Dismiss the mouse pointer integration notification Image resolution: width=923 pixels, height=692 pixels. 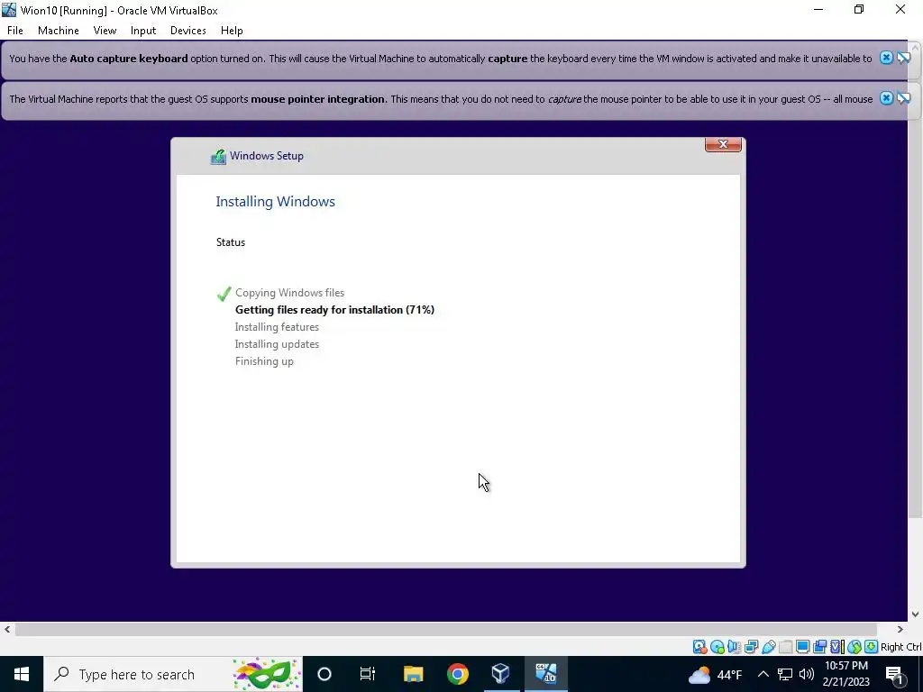point(886,98)
